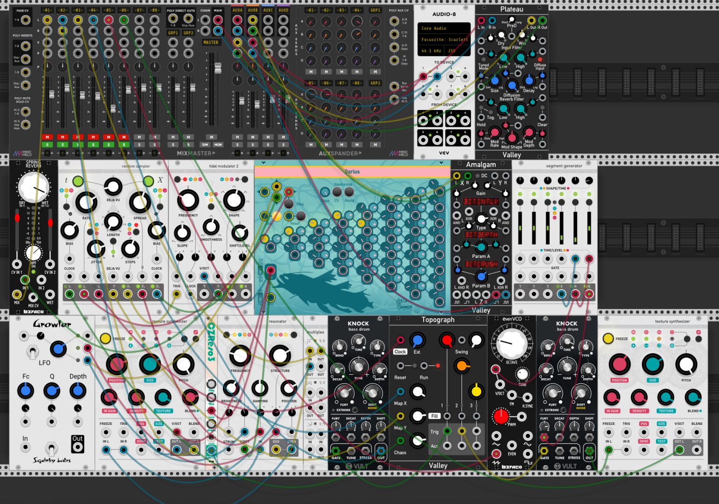Screen dimensions: 719x504
Task: Unmute MixMaster track 01
Action: coord(47,137)
